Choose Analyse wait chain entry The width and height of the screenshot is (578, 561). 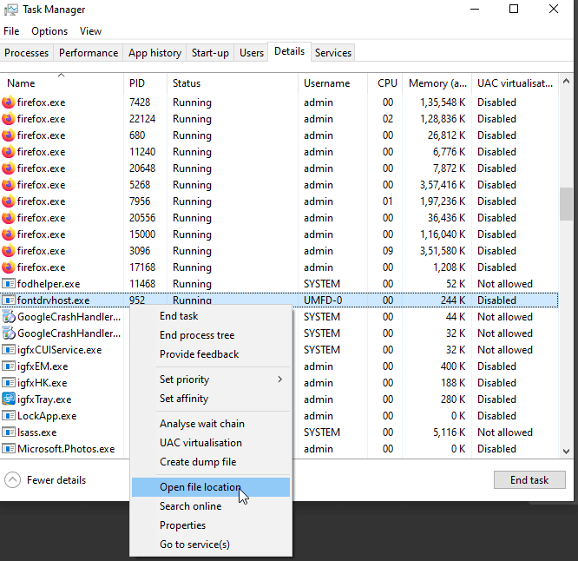pyautogui.click(x=211, y=424)
